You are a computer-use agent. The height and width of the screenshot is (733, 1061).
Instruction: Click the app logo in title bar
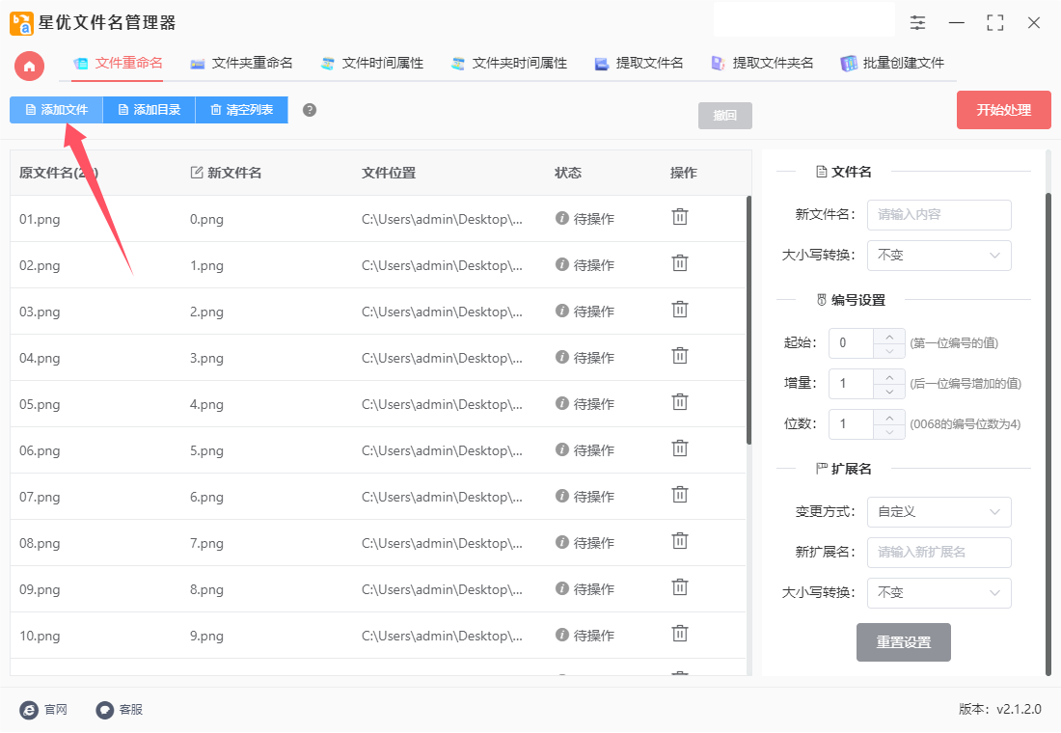coord(21,24)
